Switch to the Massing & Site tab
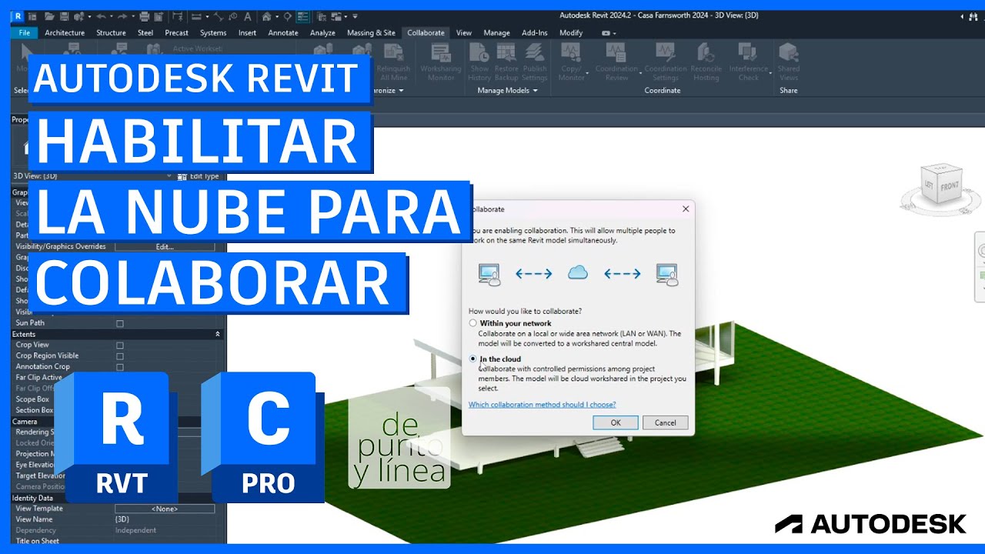This screenshot has width=985, height=554. (x=371, y=32)
